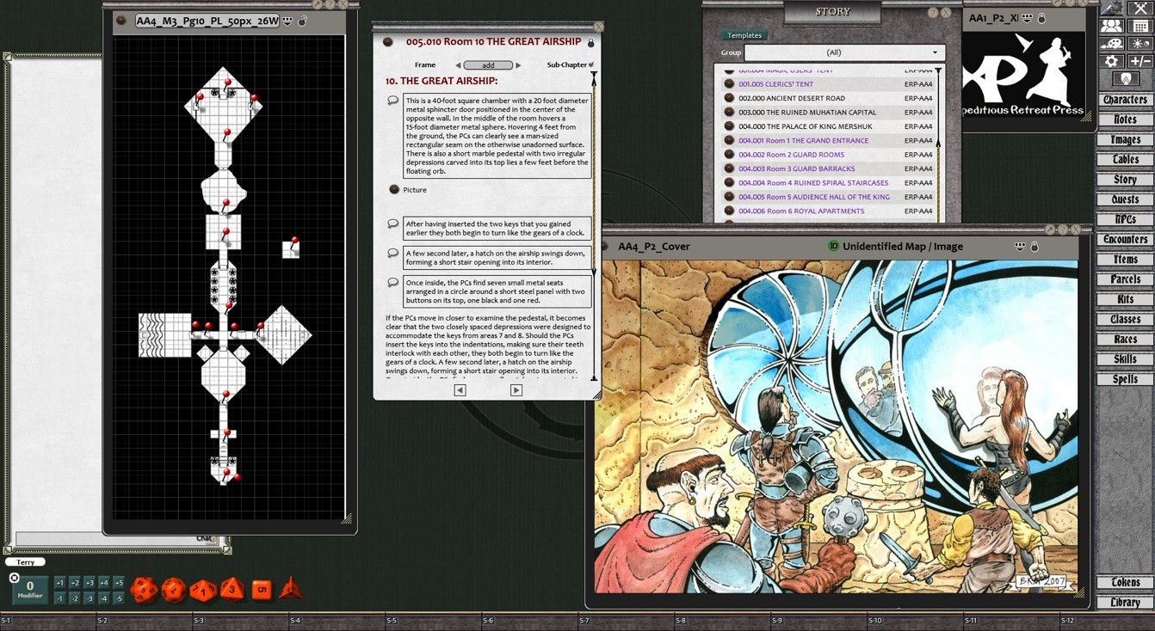Image resolution: width=1155 pixels, height=631 pixels.
Task: Open the lighting controls sun icon
Action: (1140, 44)
